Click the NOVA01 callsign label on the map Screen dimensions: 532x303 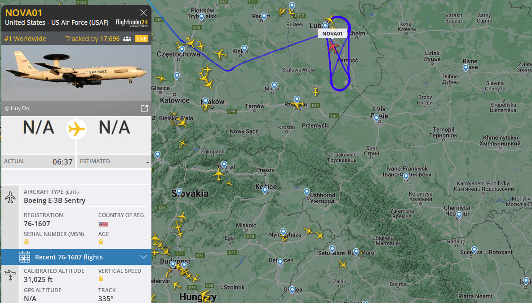click(x=332, y=34)
